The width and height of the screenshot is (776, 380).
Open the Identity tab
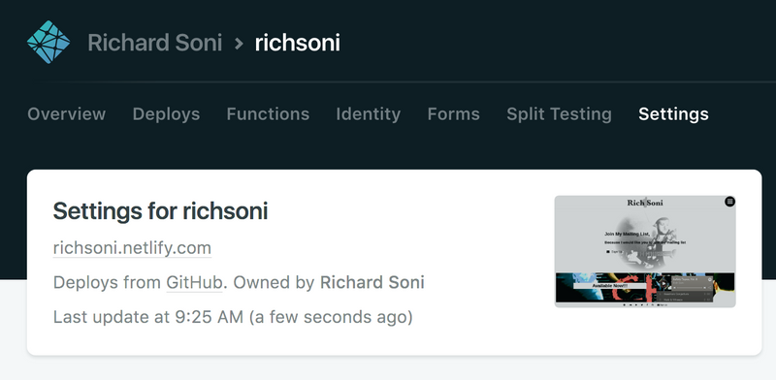[369, 114]
